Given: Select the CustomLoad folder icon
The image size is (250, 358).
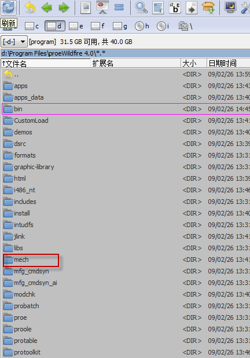Looking at the screenshot, I should point(8,120).
